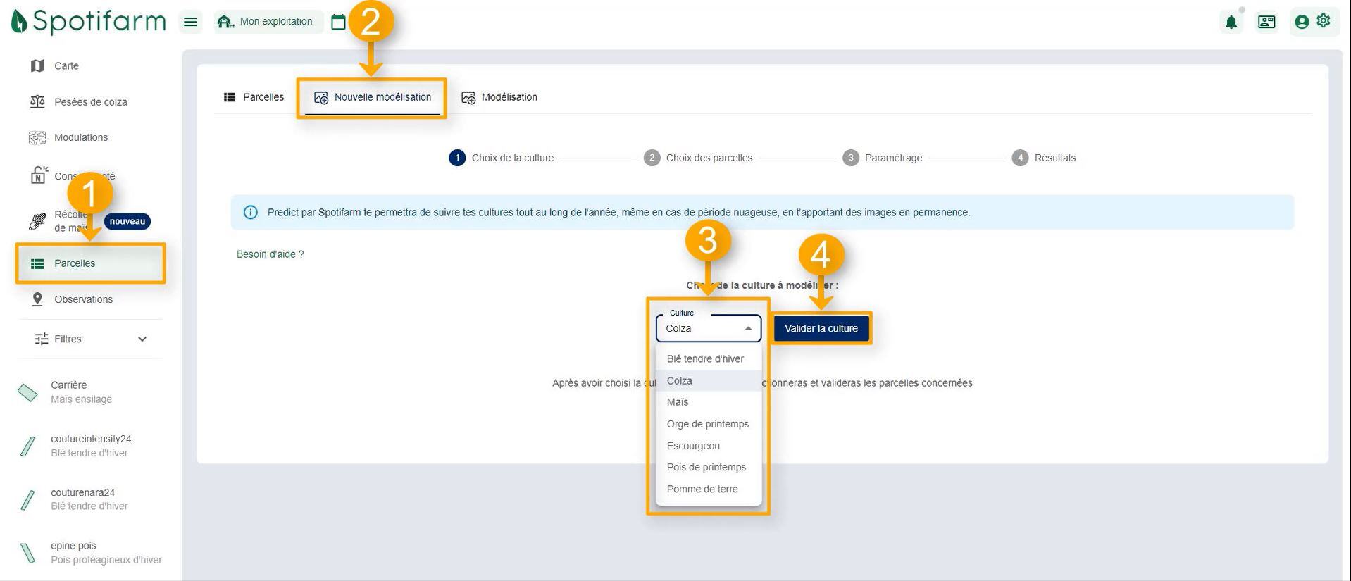Open the Besoin d'aide link

pos(270,254)
